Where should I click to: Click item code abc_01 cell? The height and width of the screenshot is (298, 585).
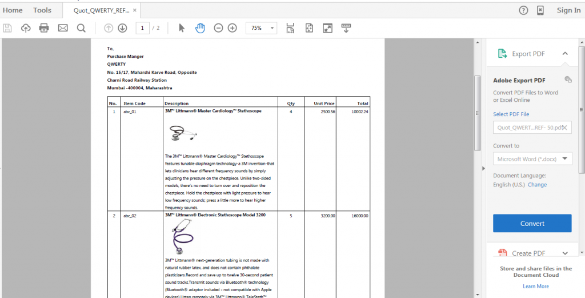coord(130,112)
